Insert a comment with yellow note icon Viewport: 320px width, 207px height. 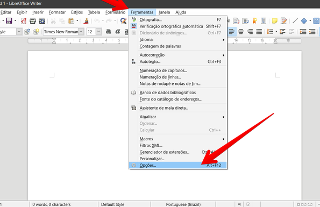click(275, 21)
